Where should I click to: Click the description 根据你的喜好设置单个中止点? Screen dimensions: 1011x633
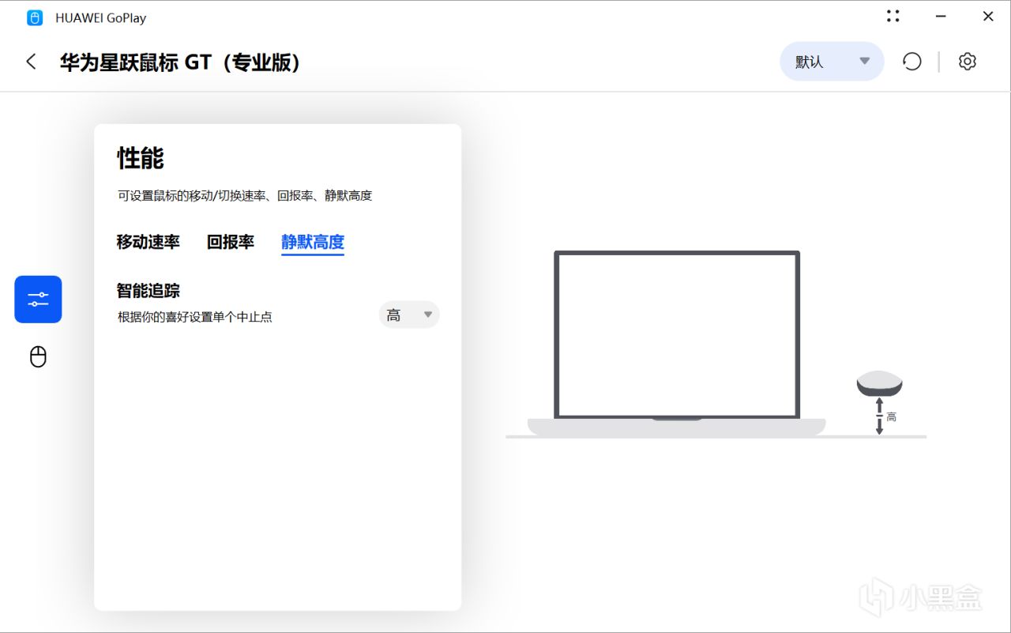pos(195,317)
